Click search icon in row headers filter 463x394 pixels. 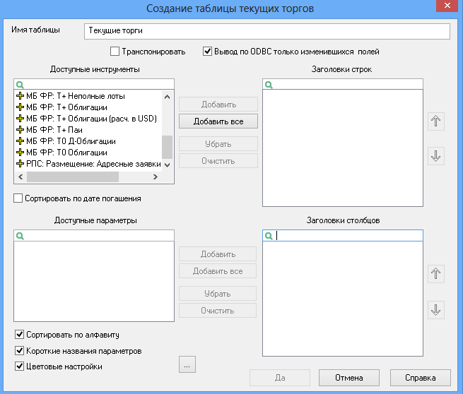(x=269, y=85)
